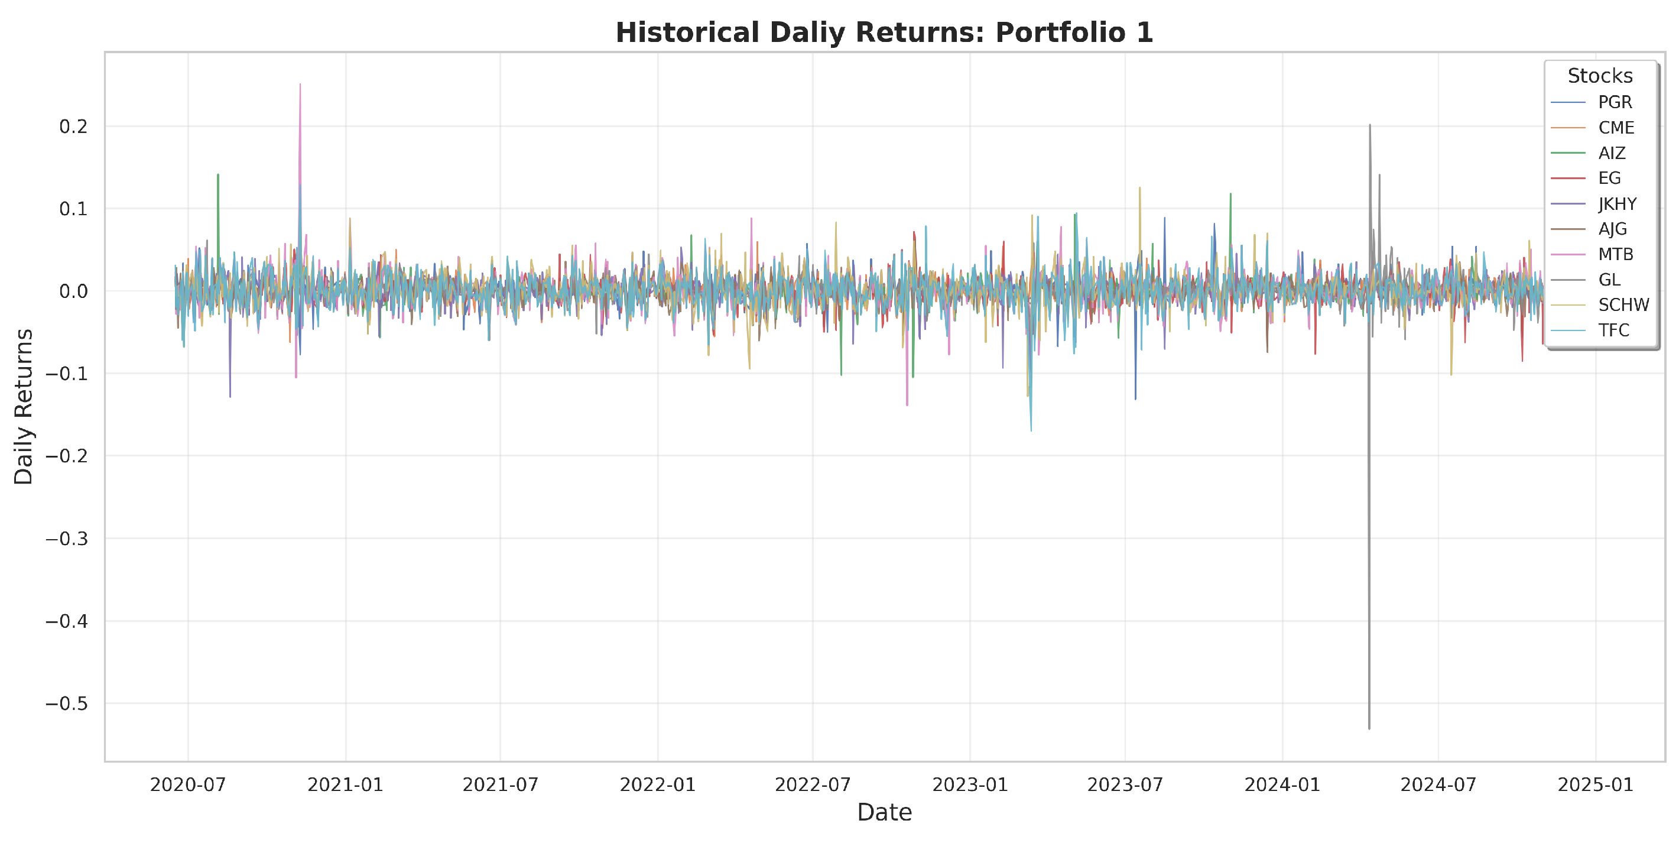Click the Date axis label
The height and width of the screenshot is (843, 1679).
coord(884,812)
